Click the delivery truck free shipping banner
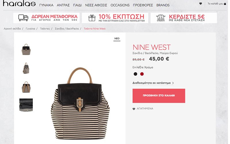The width and height of the screenshot is (230, 144). [x=46, y=18]
